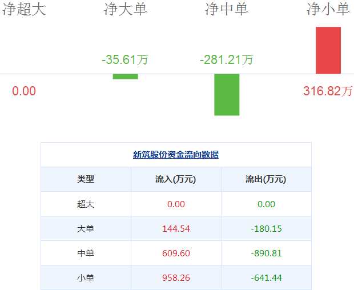The image size is (354, 290).
Task: Click the -180.15 outflow cell
Action: (x=267, y=229)
